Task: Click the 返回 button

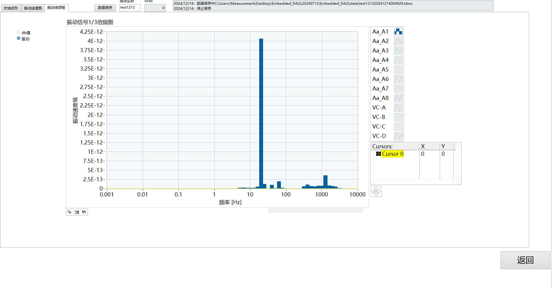Action: [525, 260]
